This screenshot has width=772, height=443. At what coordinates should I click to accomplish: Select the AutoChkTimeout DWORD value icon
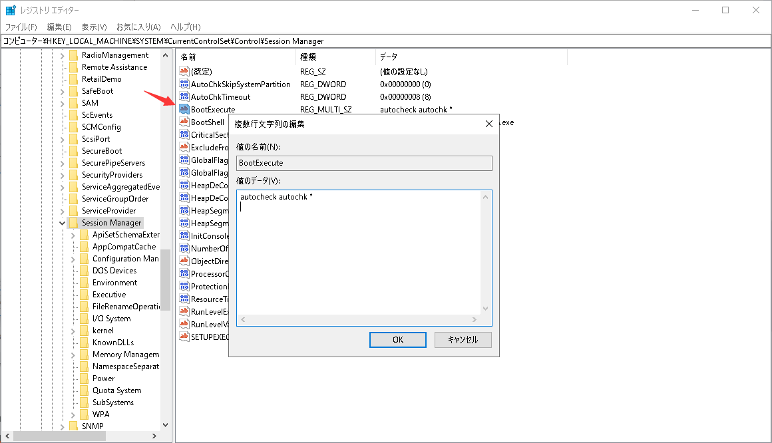(184, 97)
